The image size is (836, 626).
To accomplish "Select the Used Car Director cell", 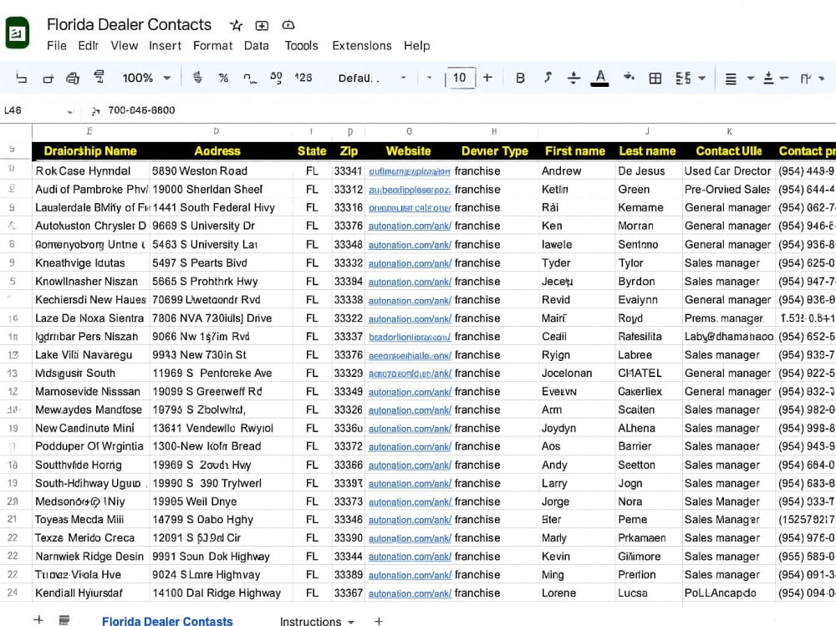I will pyautogui.click(x=728, y=171).
